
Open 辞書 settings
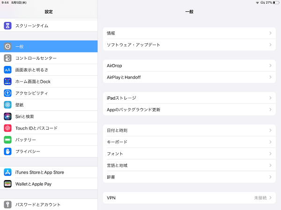(x=189, y=177)
